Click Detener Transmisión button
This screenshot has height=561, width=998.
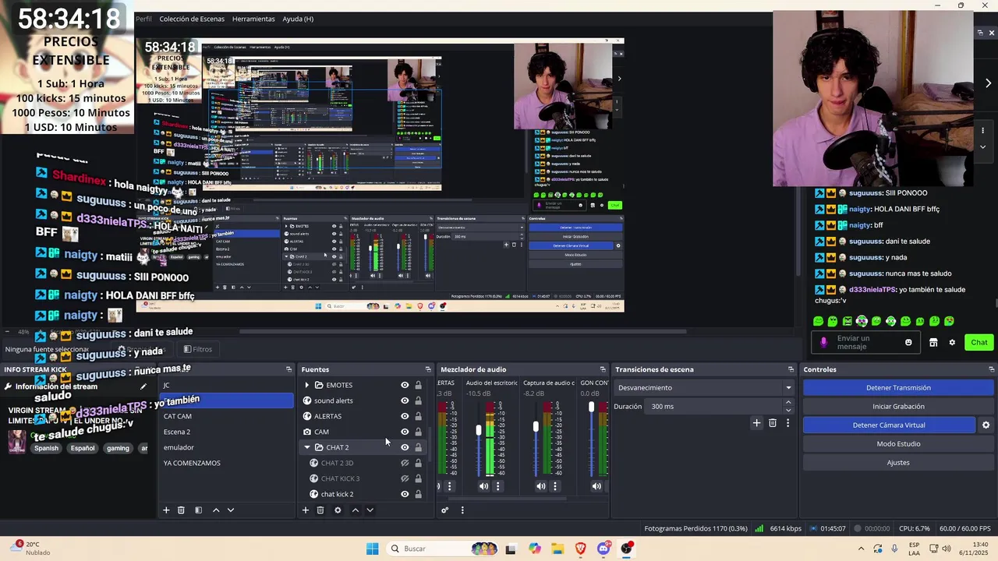[898, 388]
